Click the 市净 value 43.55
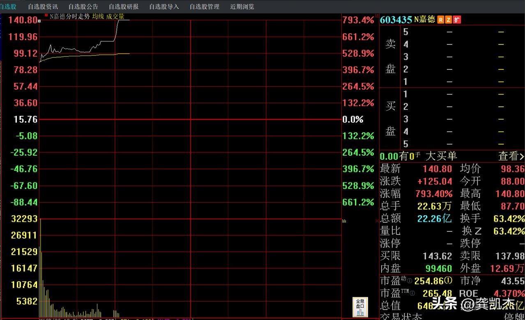This screenshot has height=320, width=525. click(x=513, y=281)
